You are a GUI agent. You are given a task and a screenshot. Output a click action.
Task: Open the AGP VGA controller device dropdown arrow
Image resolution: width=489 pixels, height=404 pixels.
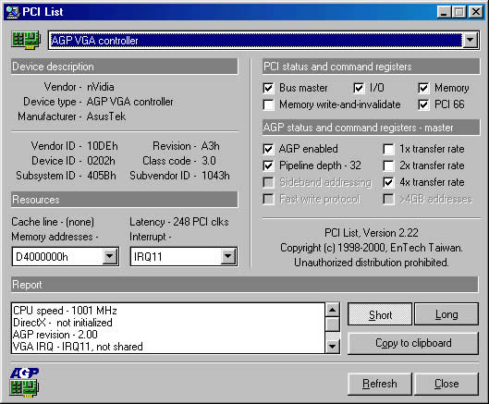click(x=470, y=41)
